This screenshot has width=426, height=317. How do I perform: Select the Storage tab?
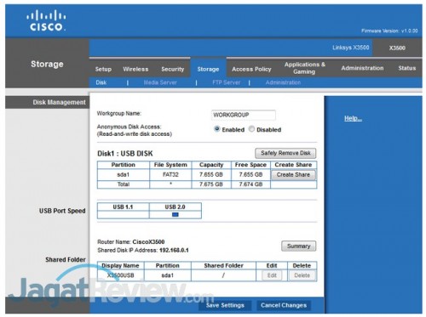point(208,69)
